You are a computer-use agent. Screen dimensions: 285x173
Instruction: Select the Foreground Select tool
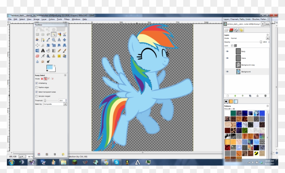pos(37,40)
